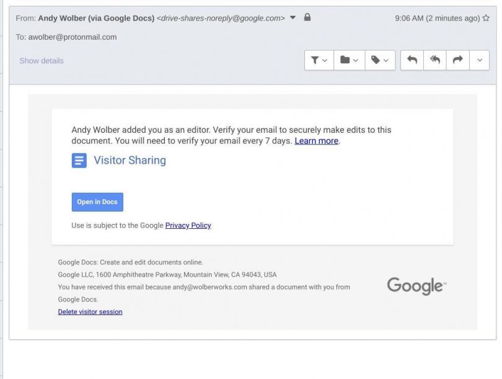Select the Forward icon

tap(457, 60)
